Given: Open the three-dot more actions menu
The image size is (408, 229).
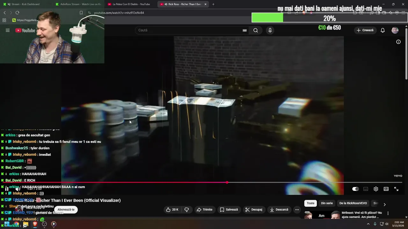Looking at the screenshot, I should click(297, 210).
